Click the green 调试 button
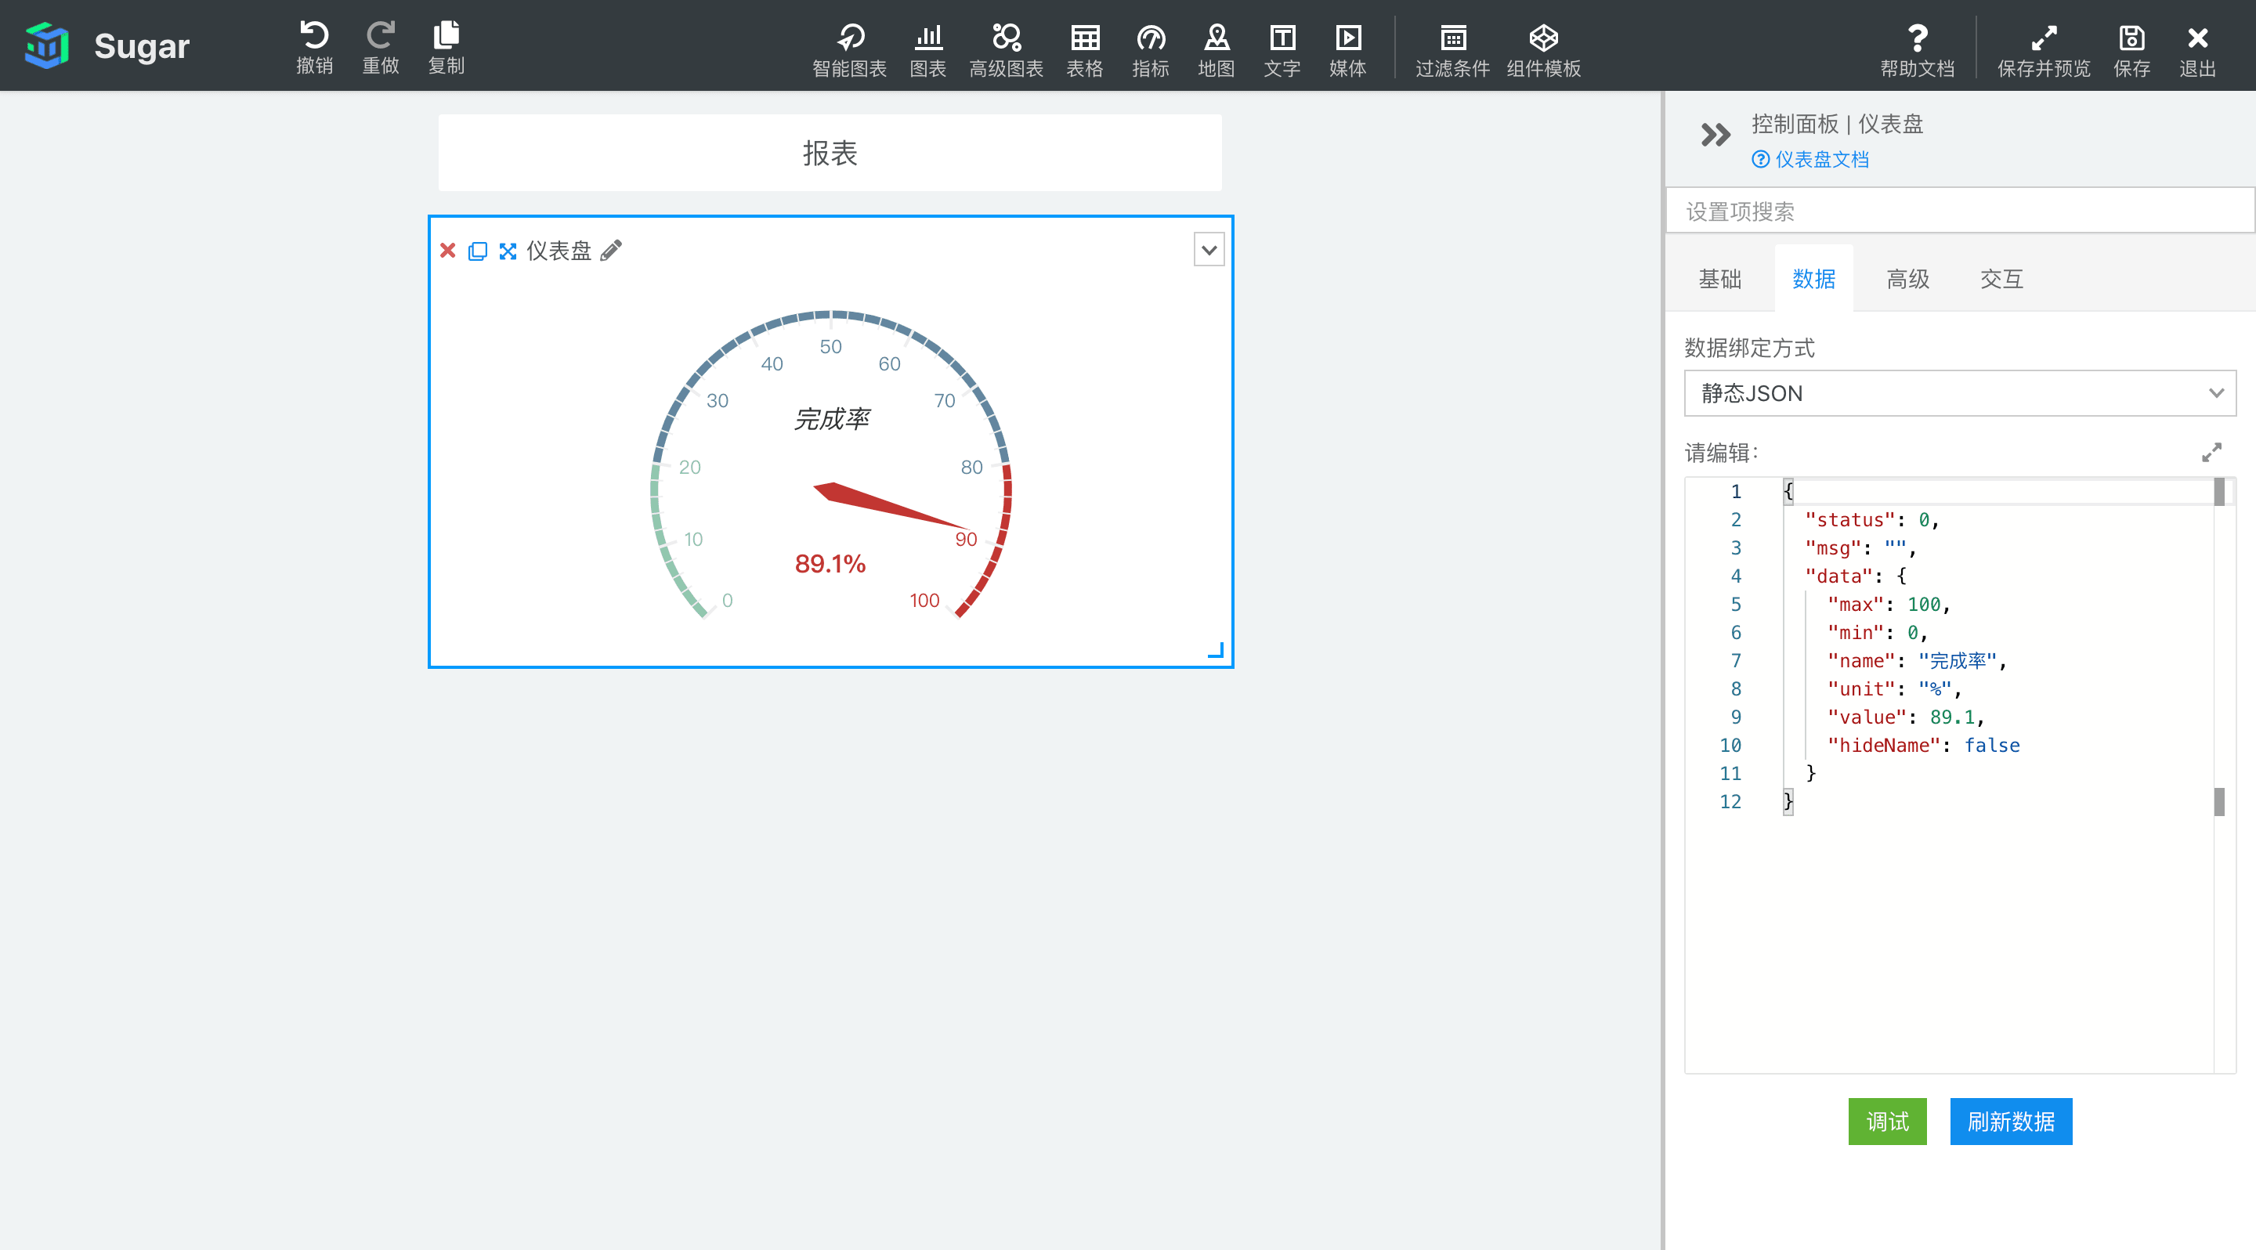 pos(1886,1122)
